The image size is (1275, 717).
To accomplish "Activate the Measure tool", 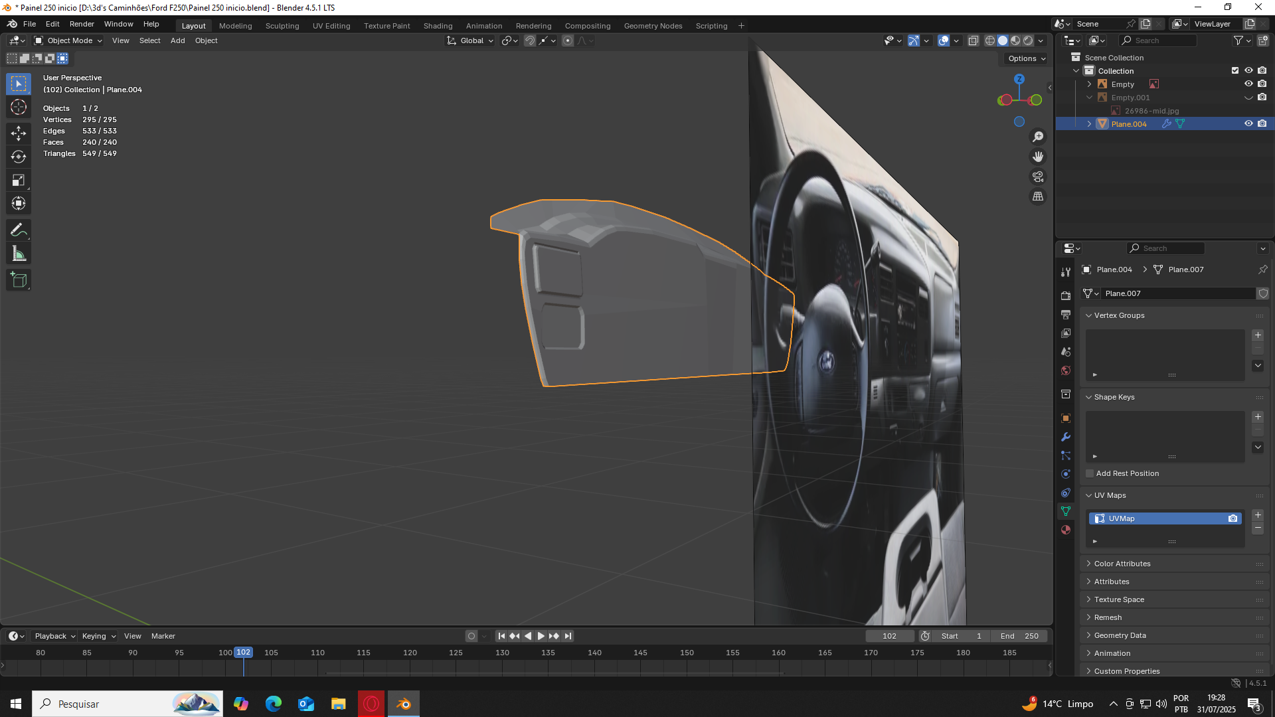I will pyautogui.click(x=19, y=254).
